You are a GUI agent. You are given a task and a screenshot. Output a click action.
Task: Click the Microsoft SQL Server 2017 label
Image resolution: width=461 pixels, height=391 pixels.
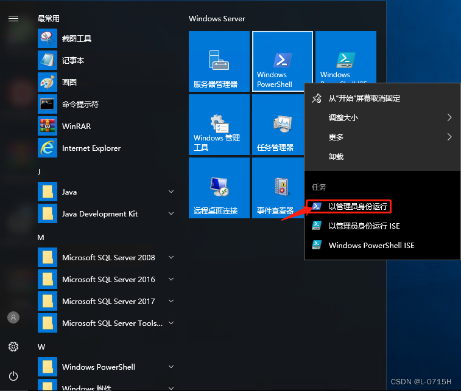[x=108, y=301]
